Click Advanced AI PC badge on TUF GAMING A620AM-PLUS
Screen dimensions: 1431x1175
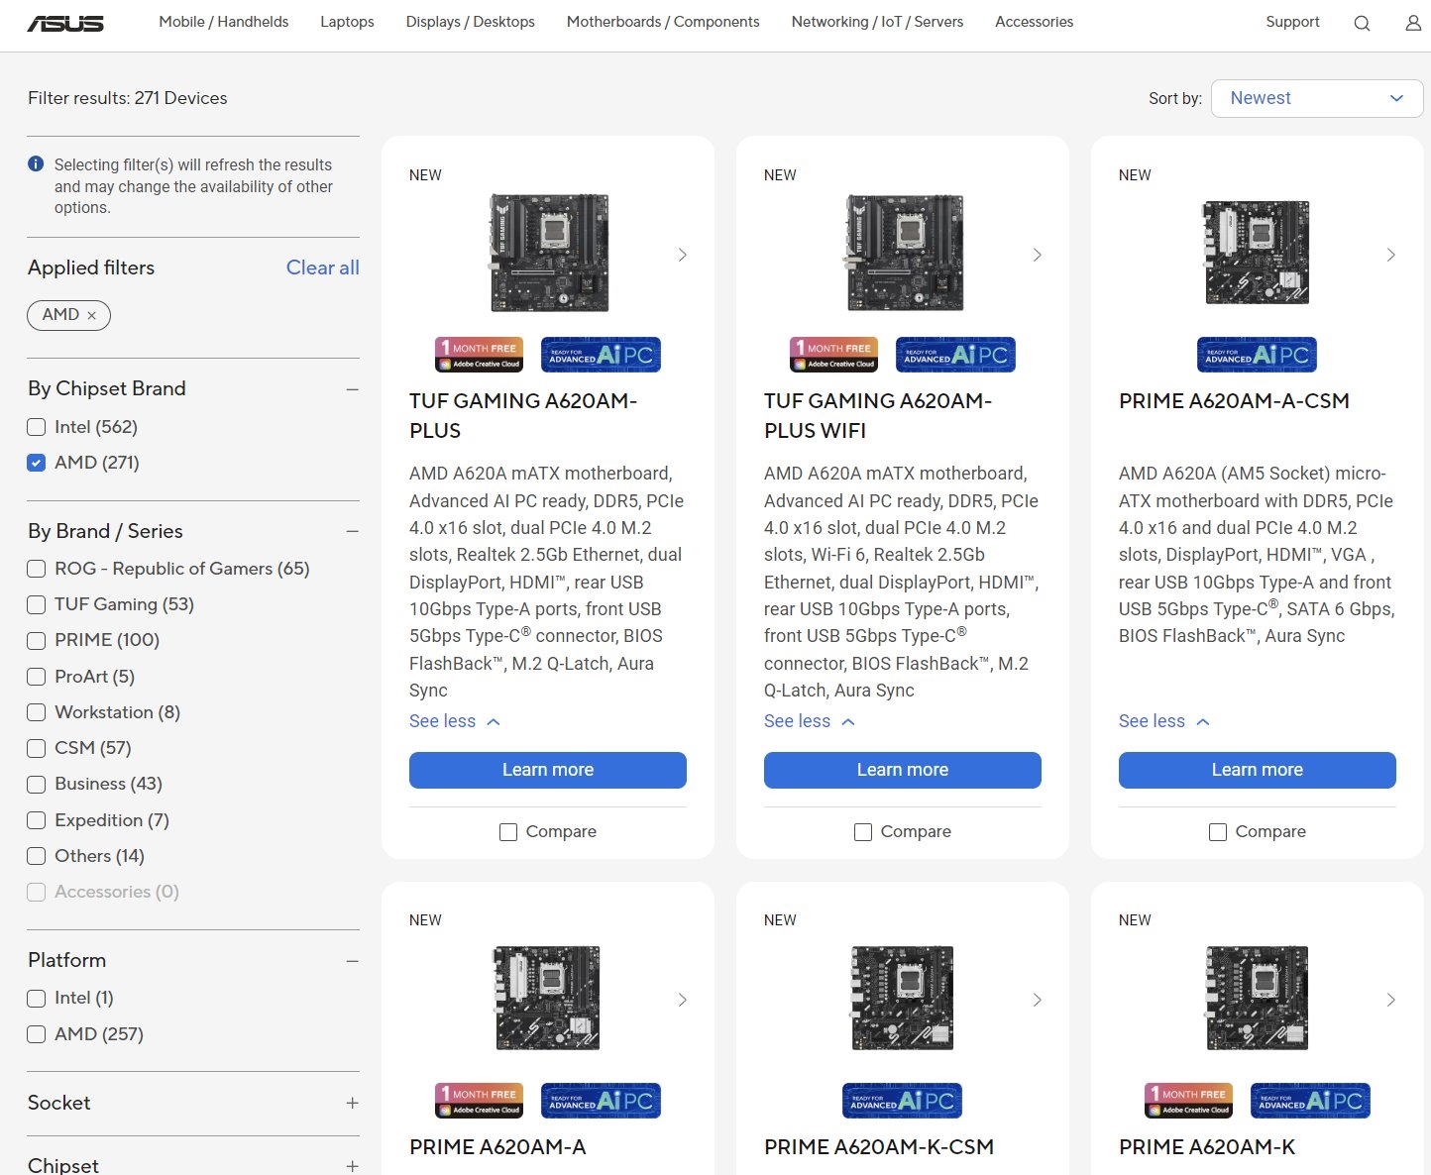[601, 355]
